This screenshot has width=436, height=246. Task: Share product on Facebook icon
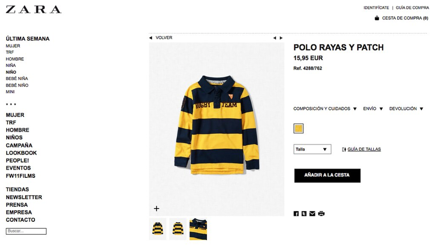click(296, 214)
